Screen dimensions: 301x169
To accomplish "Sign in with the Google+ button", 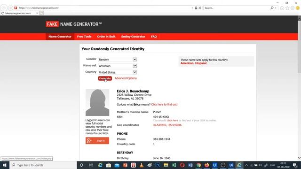I will pos(97,141).
